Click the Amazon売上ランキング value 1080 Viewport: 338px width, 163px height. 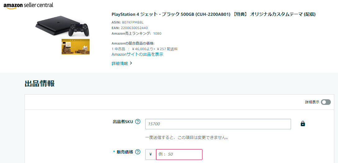point(157,33)
